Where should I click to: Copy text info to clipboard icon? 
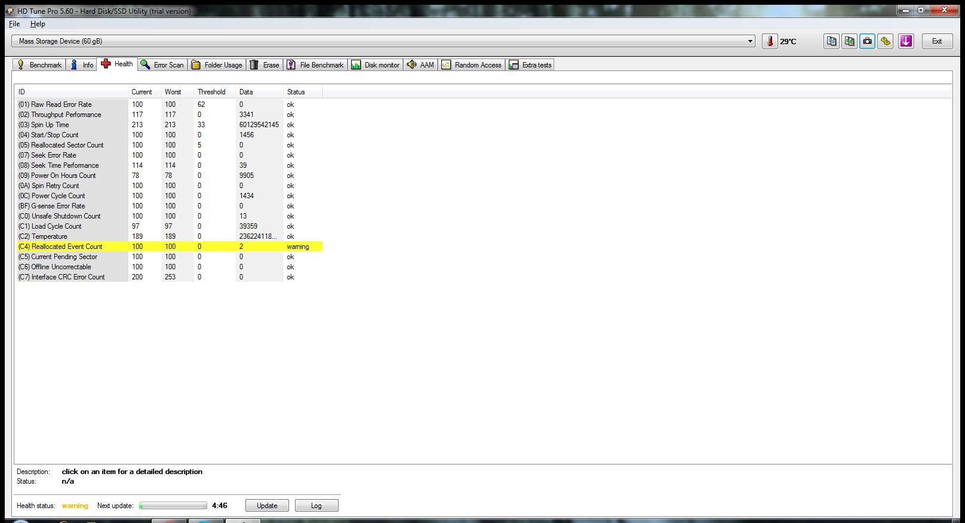pyautogui.click(x=831, y=41)
